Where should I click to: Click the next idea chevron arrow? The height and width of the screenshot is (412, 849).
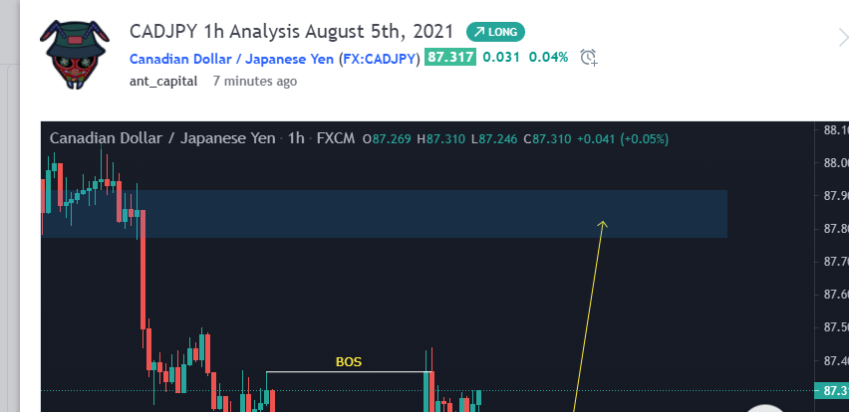point(841,38)
